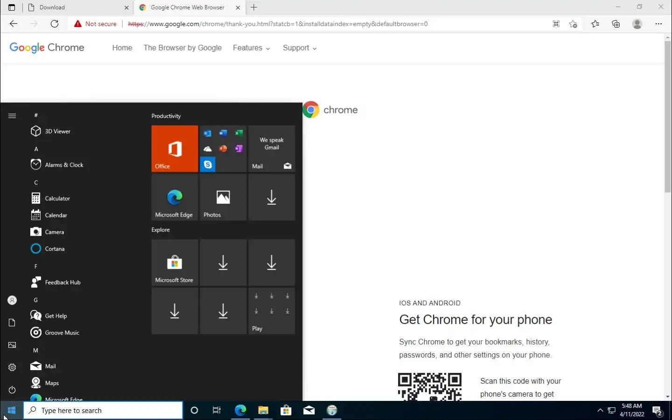Open Mail from the taskbar
Screen dimensions: 672x420
click(x=309, y=411)
